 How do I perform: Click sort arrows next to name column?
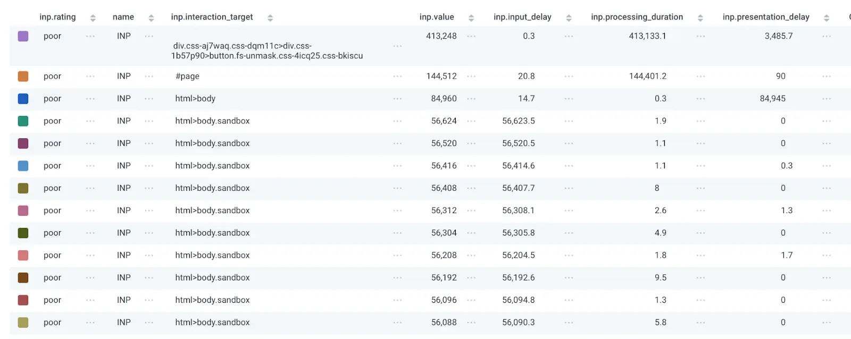point(151,18)
